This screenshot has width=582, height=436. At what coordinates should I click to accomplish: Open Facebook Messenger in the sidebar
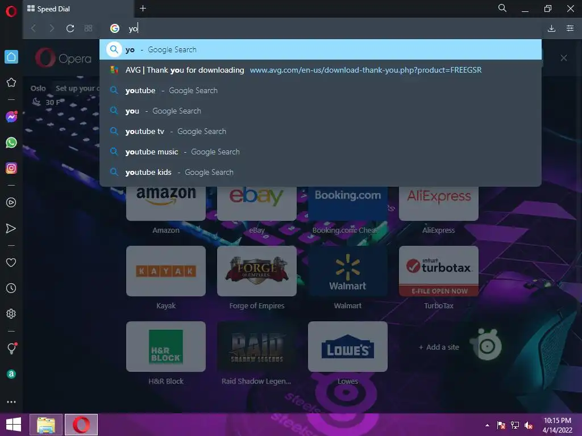point(11,117)
